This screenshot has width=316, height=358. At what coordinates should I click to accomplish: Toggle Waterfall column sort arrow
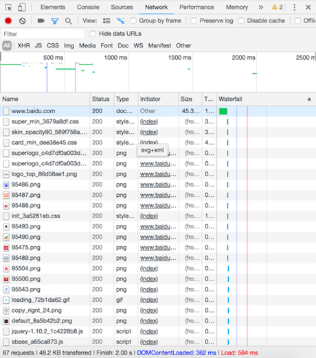tap(309, 99)
